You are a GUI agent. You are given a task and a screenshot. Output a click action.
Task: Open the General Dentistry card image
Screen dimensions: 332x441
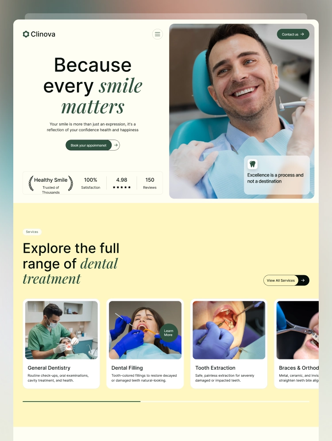point(62,330)
